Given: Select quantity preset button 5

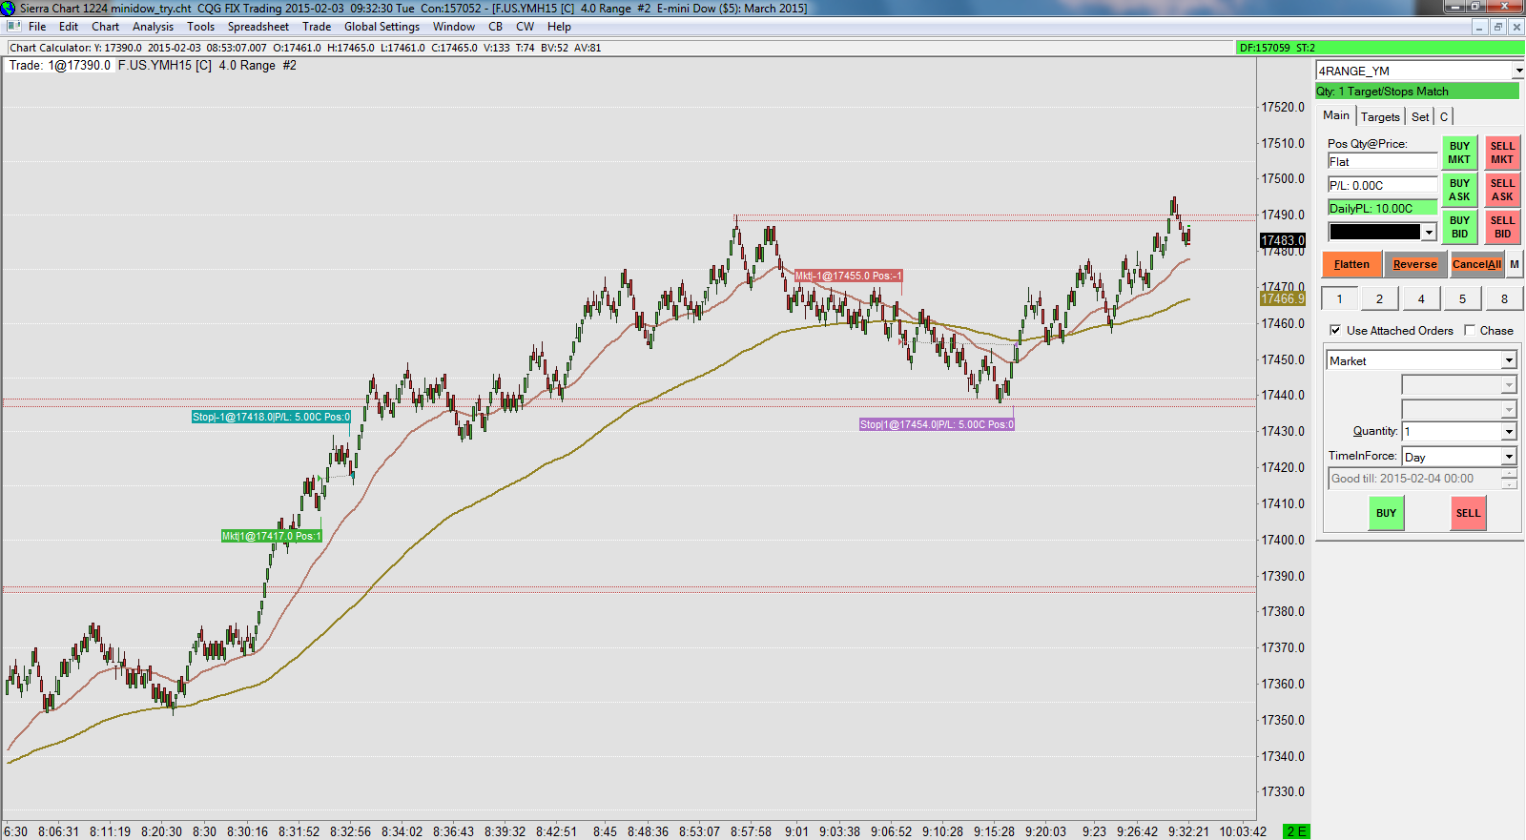Looking at the screenshot, I should [x=1462, y=298].
